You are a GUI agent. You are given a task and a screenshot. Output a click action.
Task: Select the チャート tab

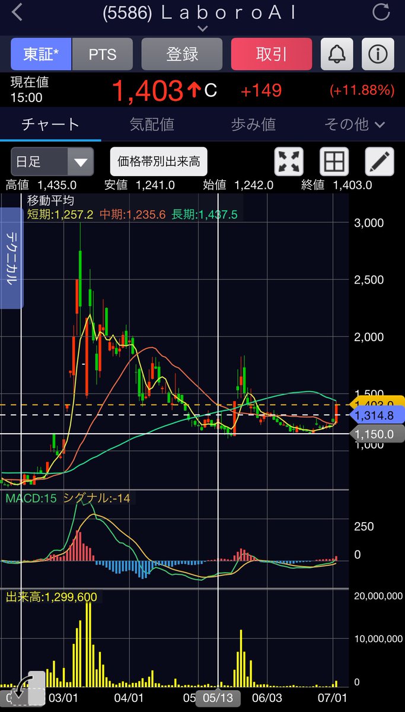pos(50,125)
